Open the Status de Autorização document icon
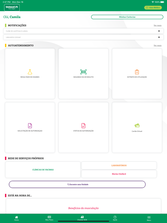Screen dimensions: 167x223 tap(83, 125)
